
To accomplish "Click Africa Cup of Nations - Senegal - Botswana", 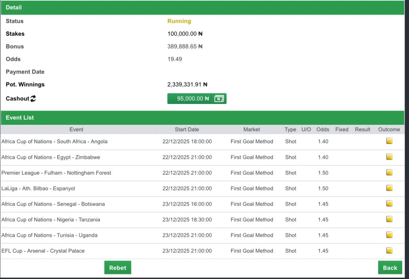I will coord(53,204).
